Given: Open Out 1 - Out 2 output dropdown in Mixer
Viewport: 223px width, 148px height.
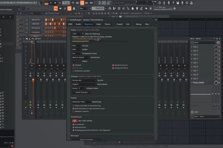Looking at the screenshot, I should tap(207, 117).
